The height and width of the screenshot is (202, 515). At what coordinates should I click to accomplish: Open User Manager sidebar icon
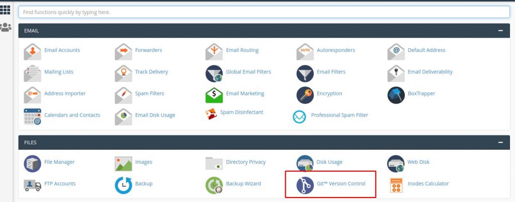click(x=6, y=27)
